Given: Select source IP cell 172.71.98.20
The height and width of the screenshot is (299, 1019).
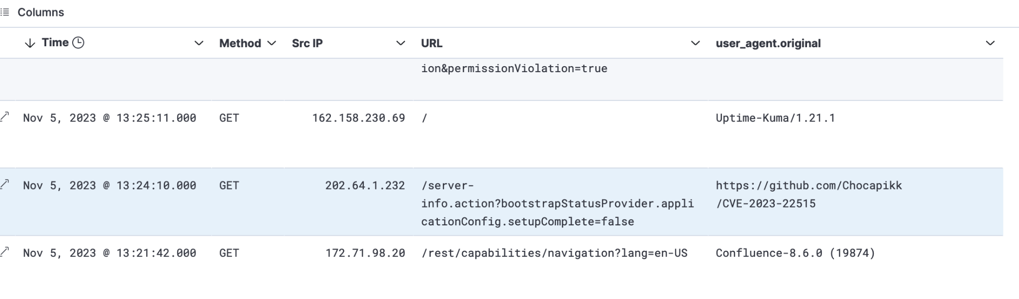Looking at the screenshot, I should click(x=365, y=253).
